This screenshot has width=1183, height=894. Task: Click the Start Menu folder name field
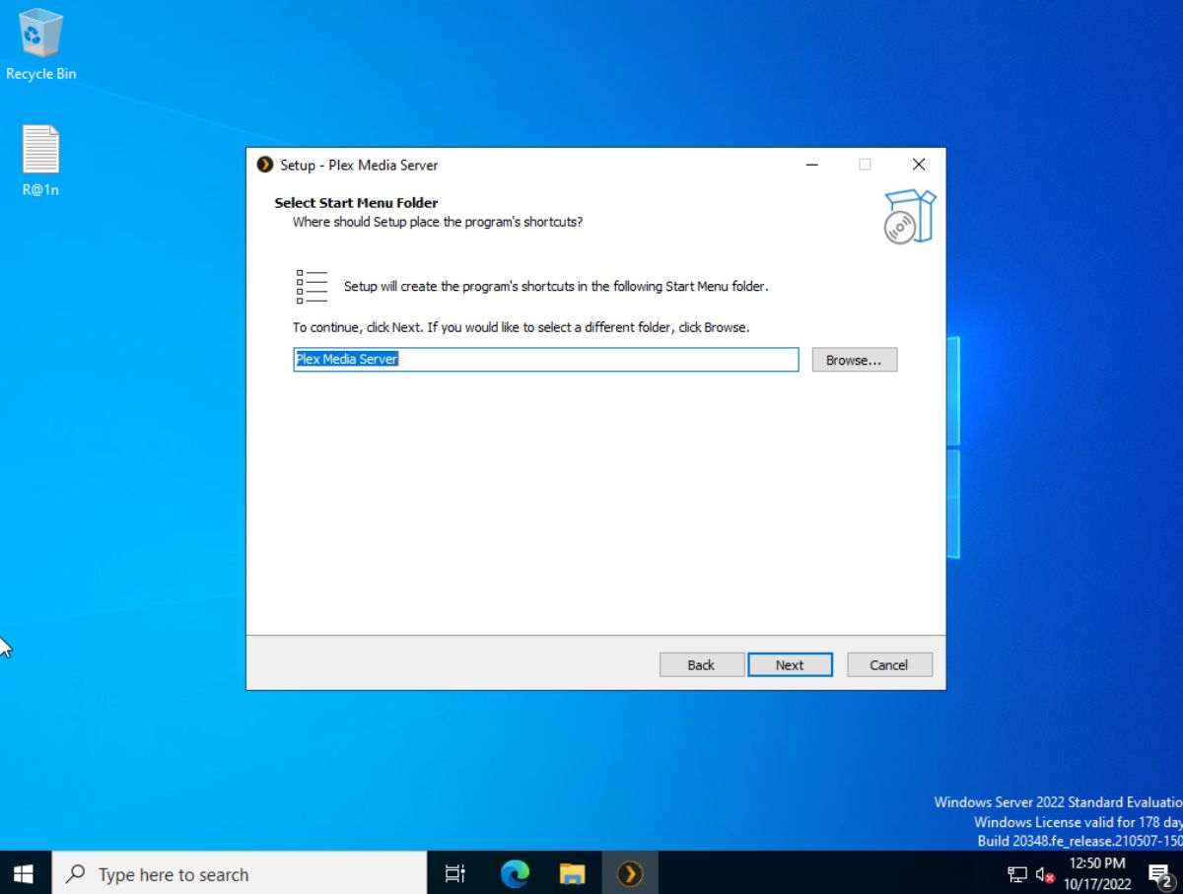tap(545, 359)
